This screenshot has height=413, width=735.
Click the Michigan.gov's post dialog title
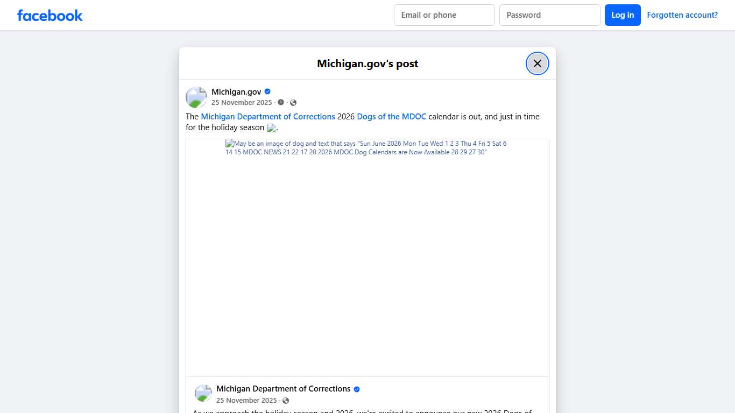(367, 63)
